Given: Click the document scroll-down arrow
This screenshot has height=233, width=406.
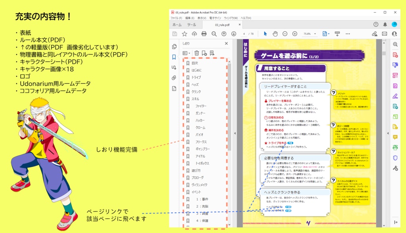Looking at the screenshot, I should click(384, 225).
